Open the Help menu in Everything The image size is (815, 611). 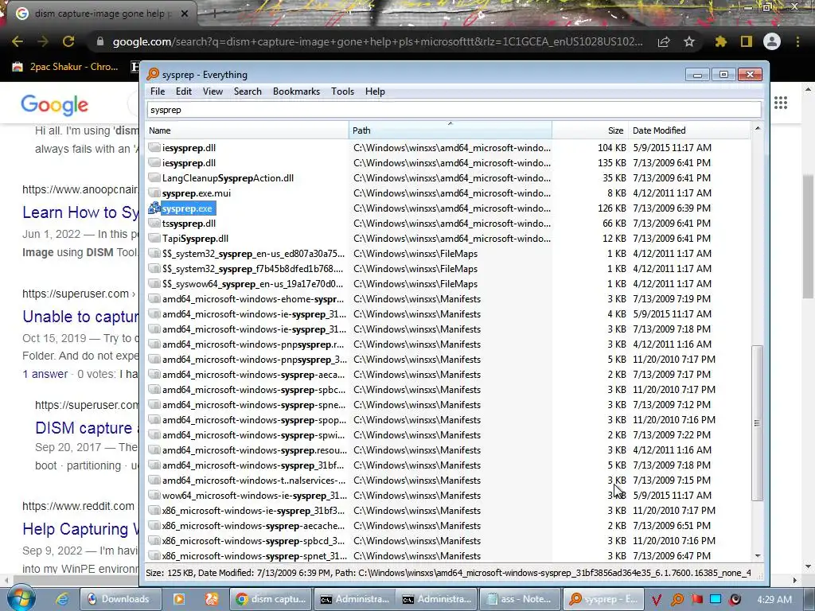tap(375, 91)
